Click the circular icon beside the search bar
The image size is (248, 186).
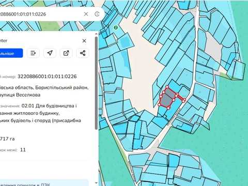point(97,14)
